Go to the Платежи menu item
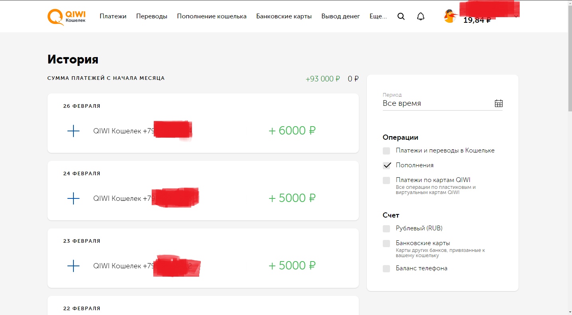 pyautogui.click(x=113, y=16)
